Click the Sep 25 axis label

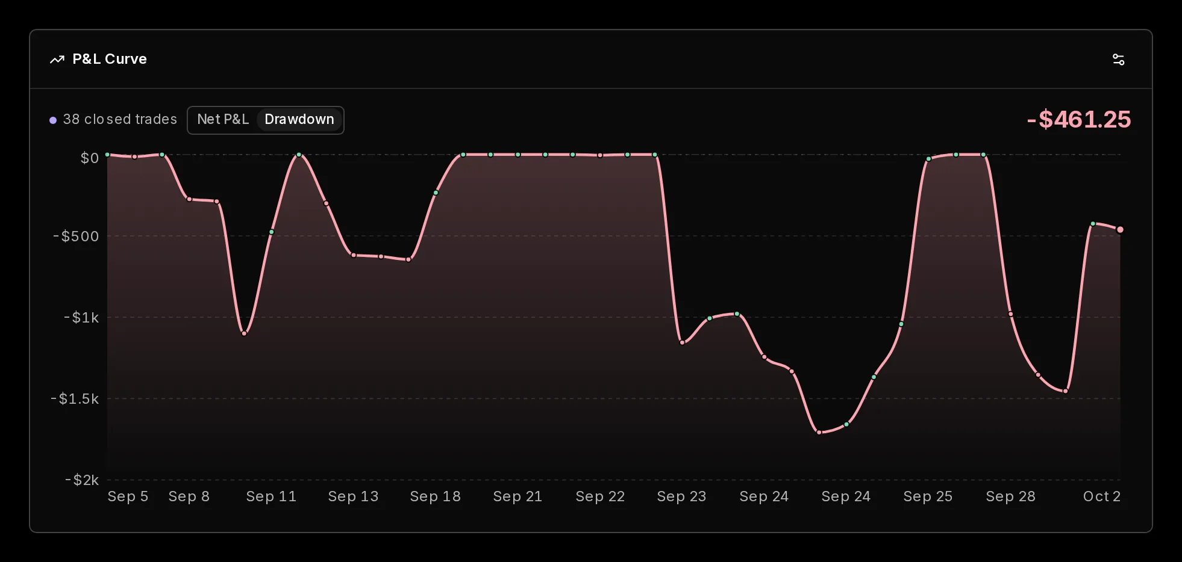tap(928, 496)
